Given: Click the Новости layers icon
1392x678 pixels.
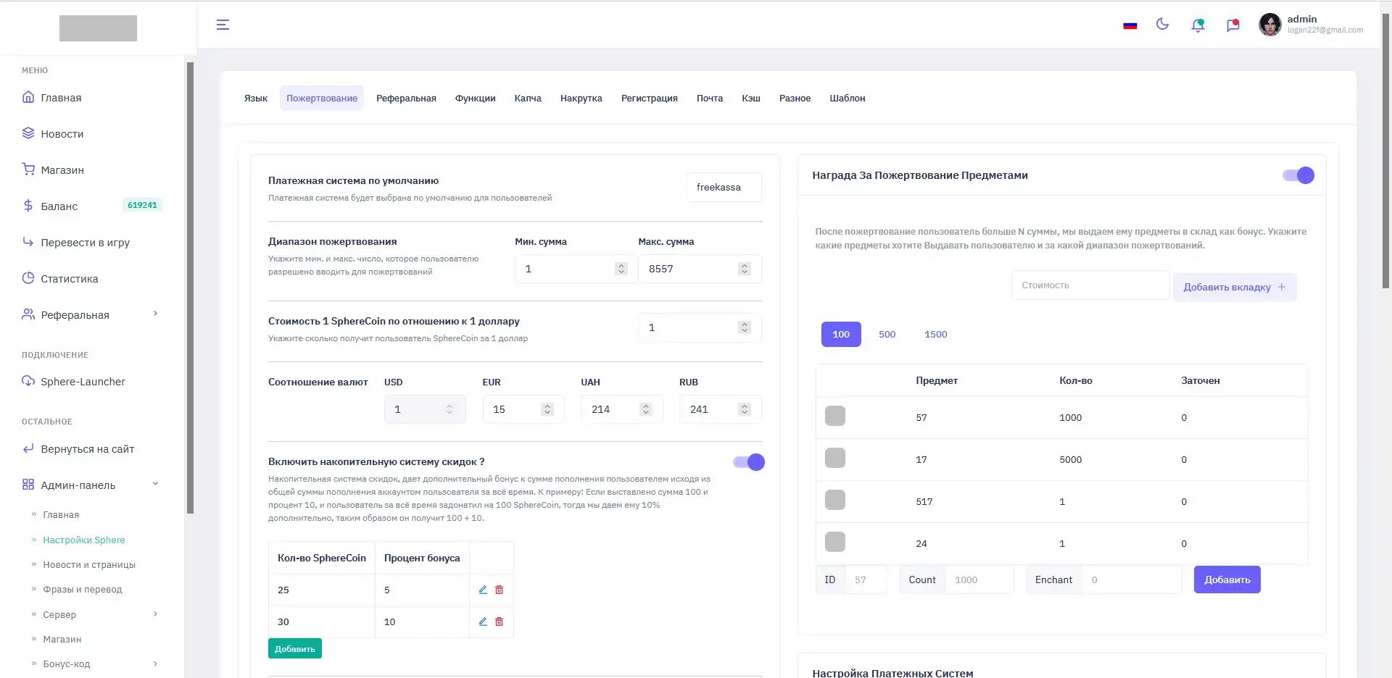Looking at the screenshot, I should (28, 133).
